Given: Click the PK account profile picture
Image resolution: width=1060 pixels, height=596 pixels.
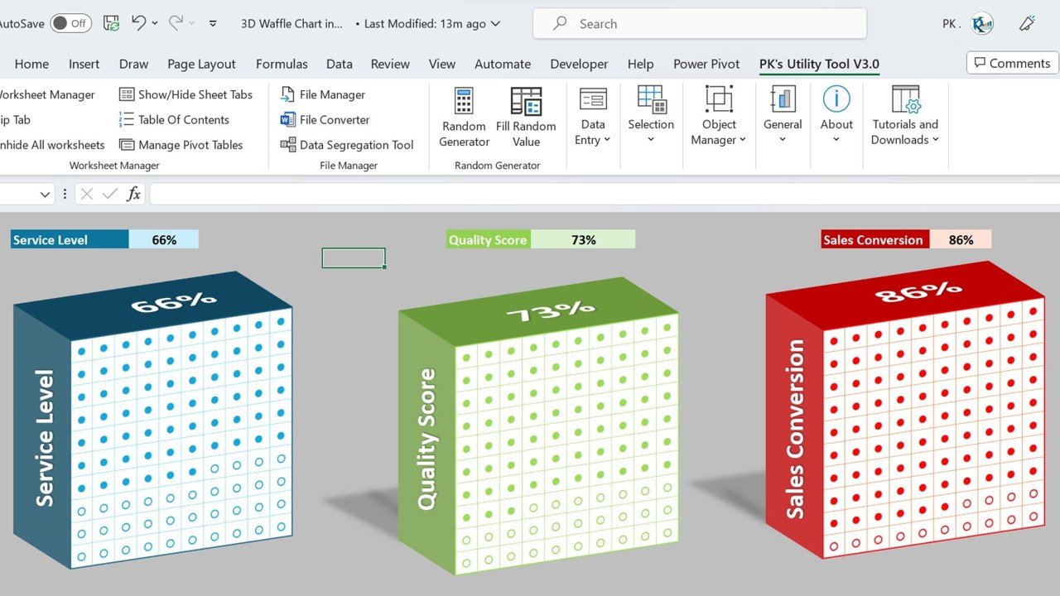Looking at the screenshot, I should 982,23.
